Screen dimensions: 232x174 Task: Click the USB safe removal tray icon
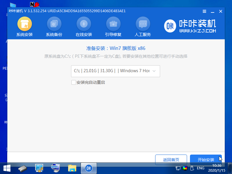(x=192, y=168)
